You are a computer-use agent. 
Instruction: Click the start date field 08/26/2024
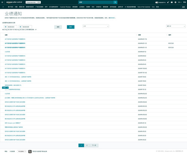(12, 27)
